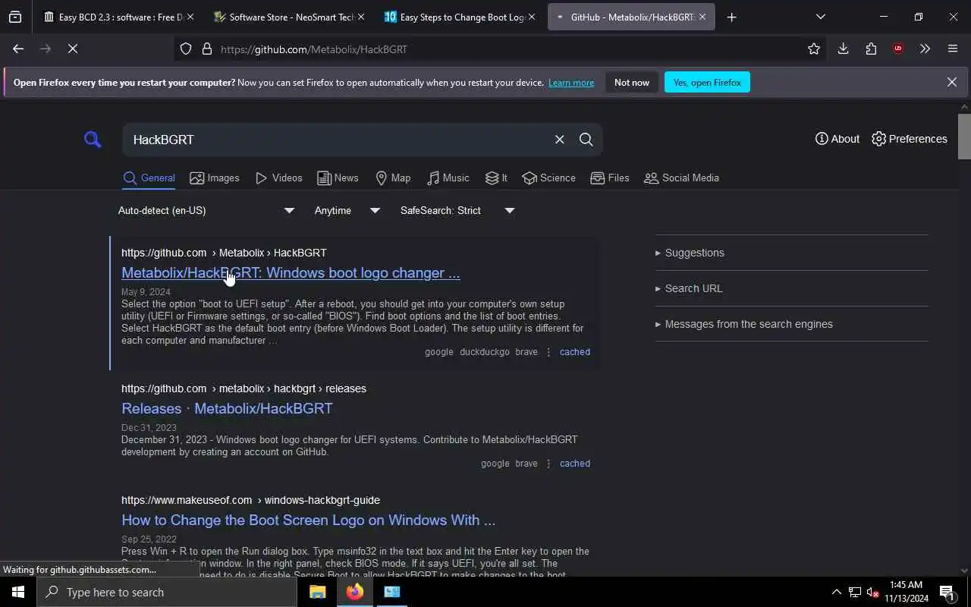Click Learn more in notification bar

coord(571,83)
